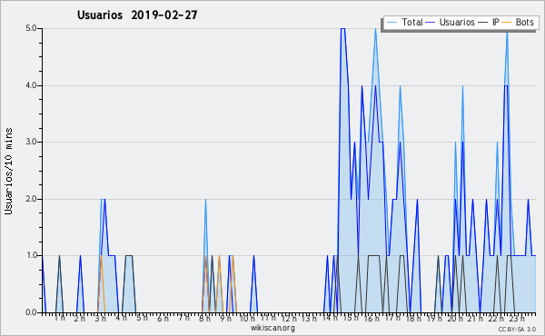
Task: Click the '8 h' x-axis label
Action: (x=204, y=319)
